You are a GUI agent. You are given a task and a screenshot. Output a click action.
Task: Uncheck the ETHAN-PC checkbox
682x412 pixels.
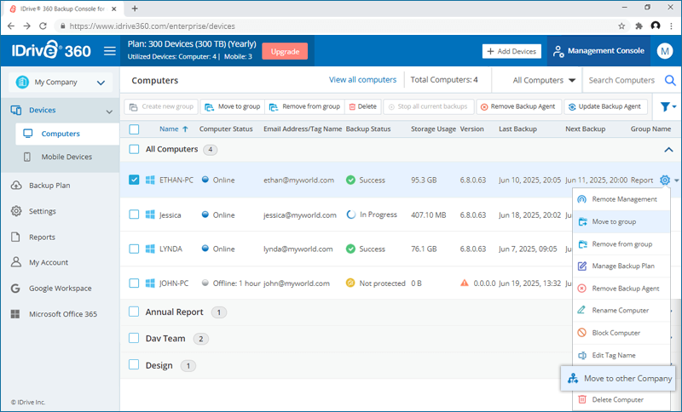click(x=134, y=180)
